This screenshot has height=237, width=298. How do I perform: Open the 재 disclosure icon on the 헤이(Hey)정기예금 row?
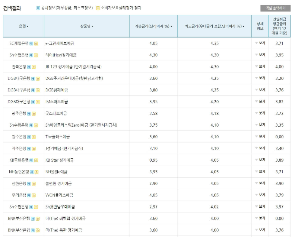(x=31, y=55)
